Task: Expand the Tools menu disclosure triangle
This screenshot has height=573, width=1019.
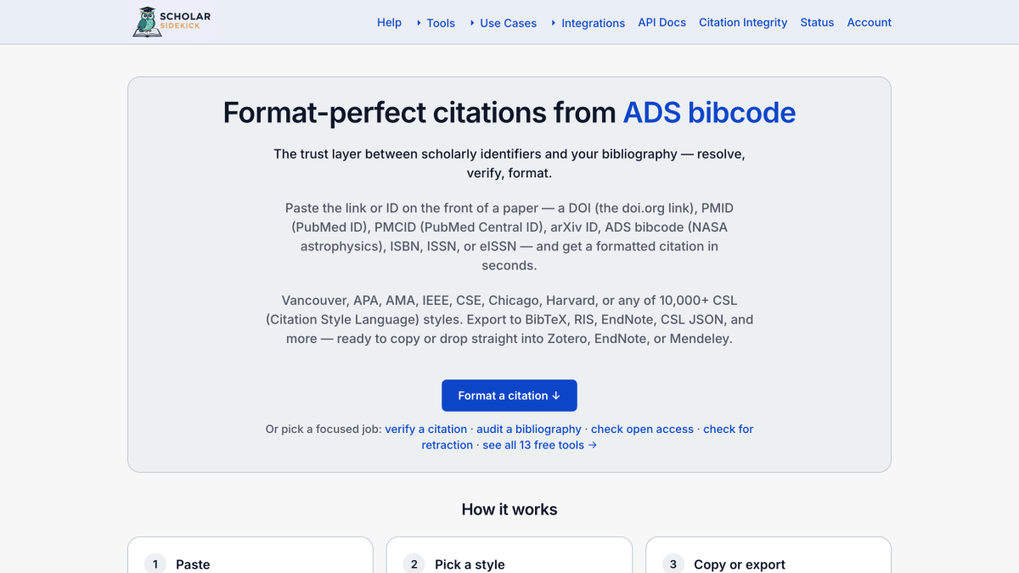Action: click(x=419, y=23)
